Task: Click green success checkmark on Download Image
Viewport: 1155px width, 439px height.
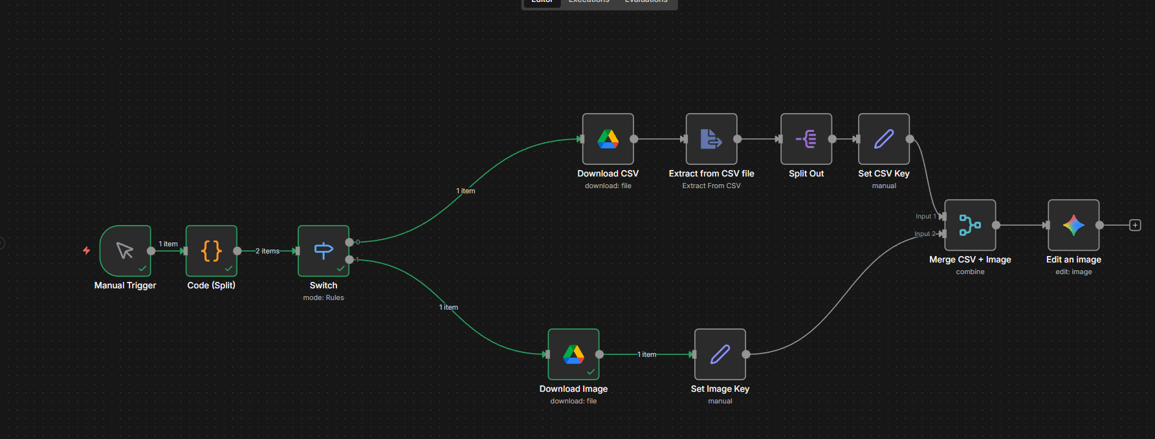Action: tap(591, 372)
